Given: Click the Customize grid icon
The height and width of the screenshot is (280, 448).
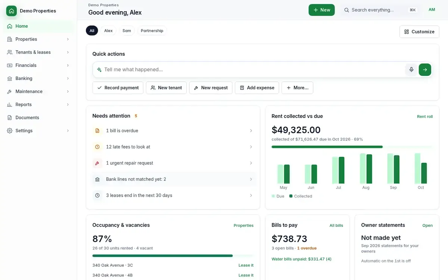Looking at the screenshot, I should 407,32.
